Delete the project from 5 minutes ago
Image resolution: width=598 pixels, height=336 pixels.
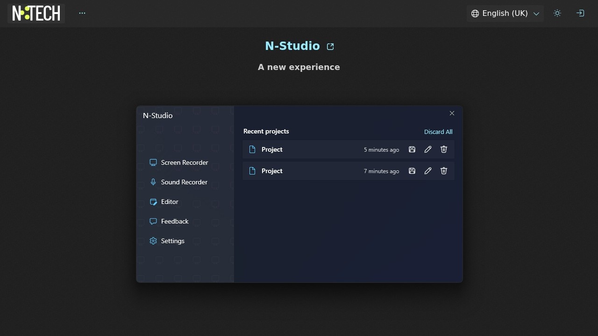[444, 149]
